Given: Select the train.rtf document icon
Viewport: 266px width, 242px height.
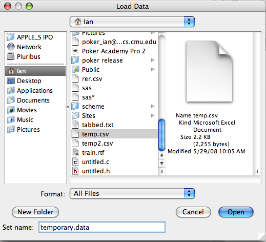Looking at the screenshot, I should [75, 152].
